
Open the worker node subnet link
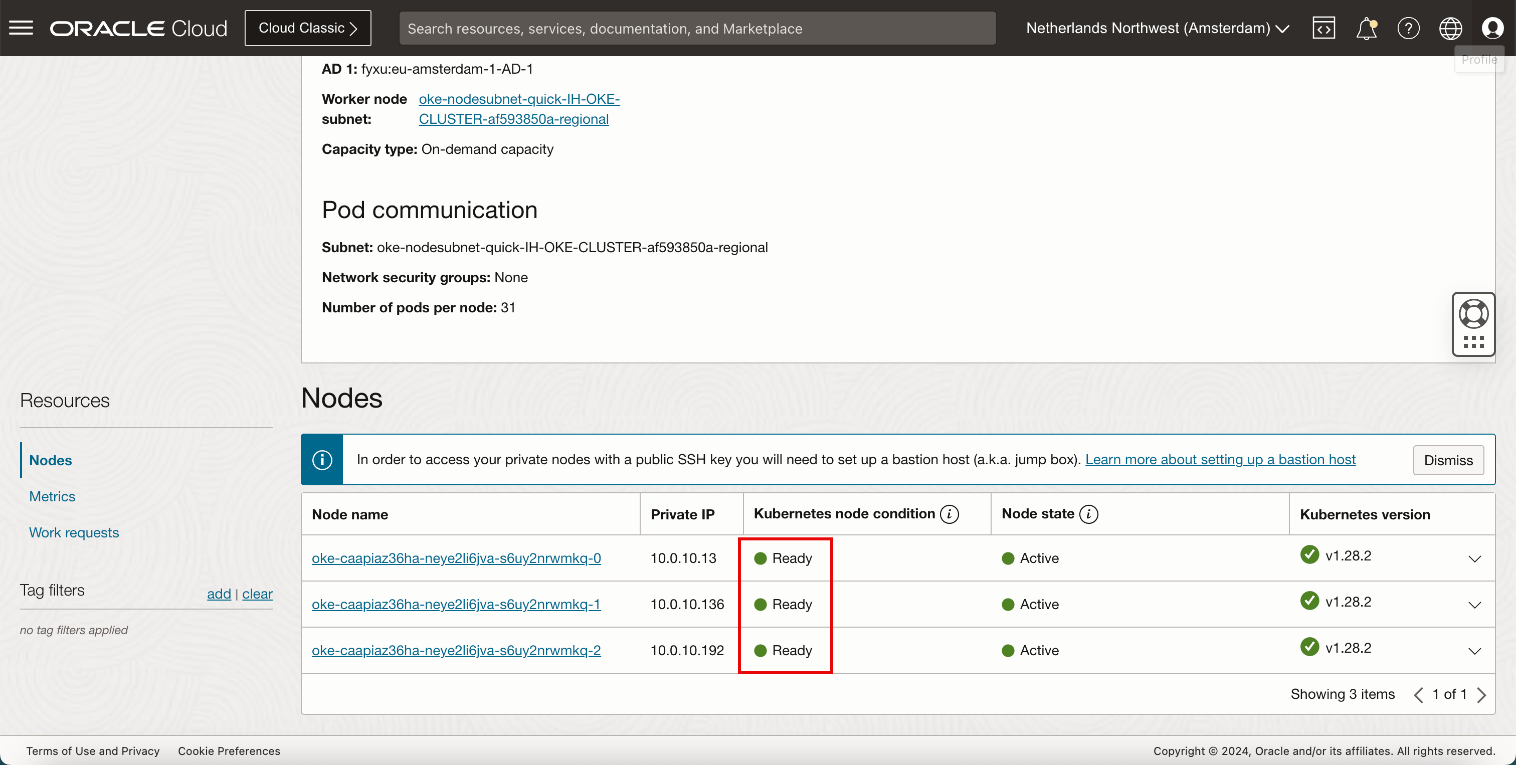(x=518, y=109)
